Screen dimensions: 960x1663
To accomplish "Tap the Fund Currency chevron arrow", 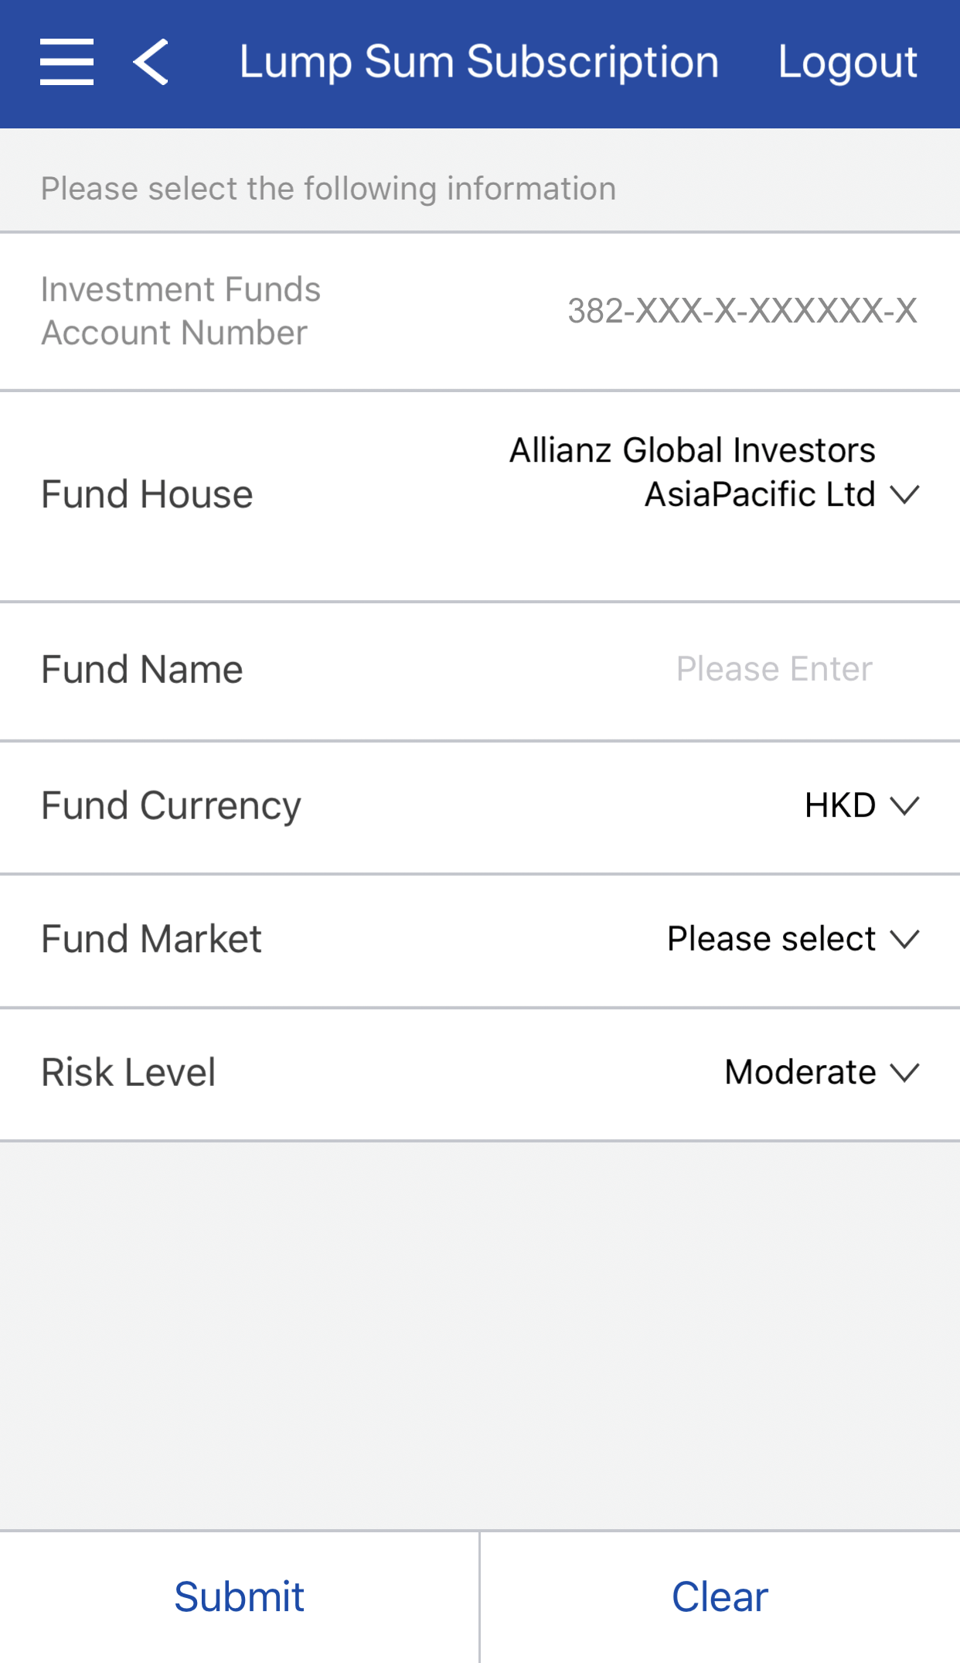I will coord(904,806).
